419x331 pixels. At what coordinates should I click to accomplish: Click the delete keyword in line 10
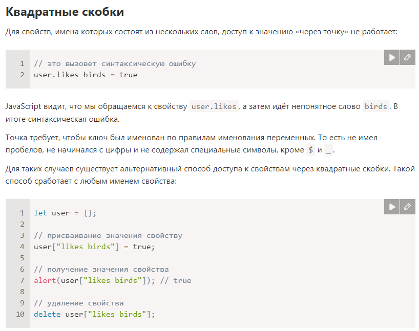[47, 314]
